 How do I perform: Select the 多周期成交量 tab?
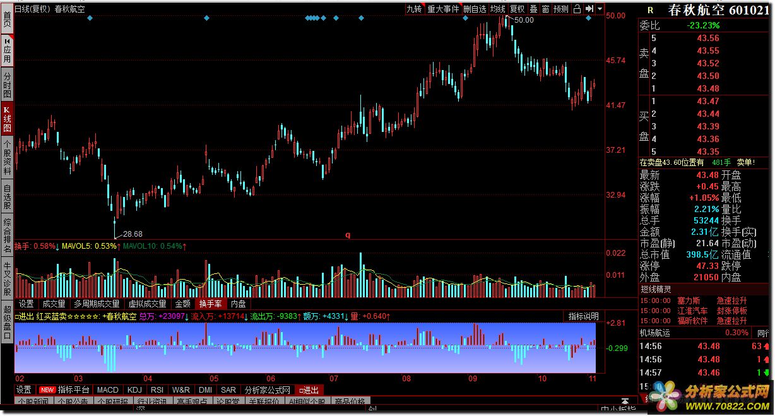click(x=97, y=304)
